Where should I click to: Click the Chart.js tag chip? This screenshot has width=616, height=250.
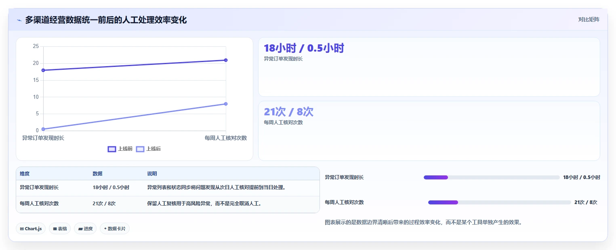click(x=31, y=229)
